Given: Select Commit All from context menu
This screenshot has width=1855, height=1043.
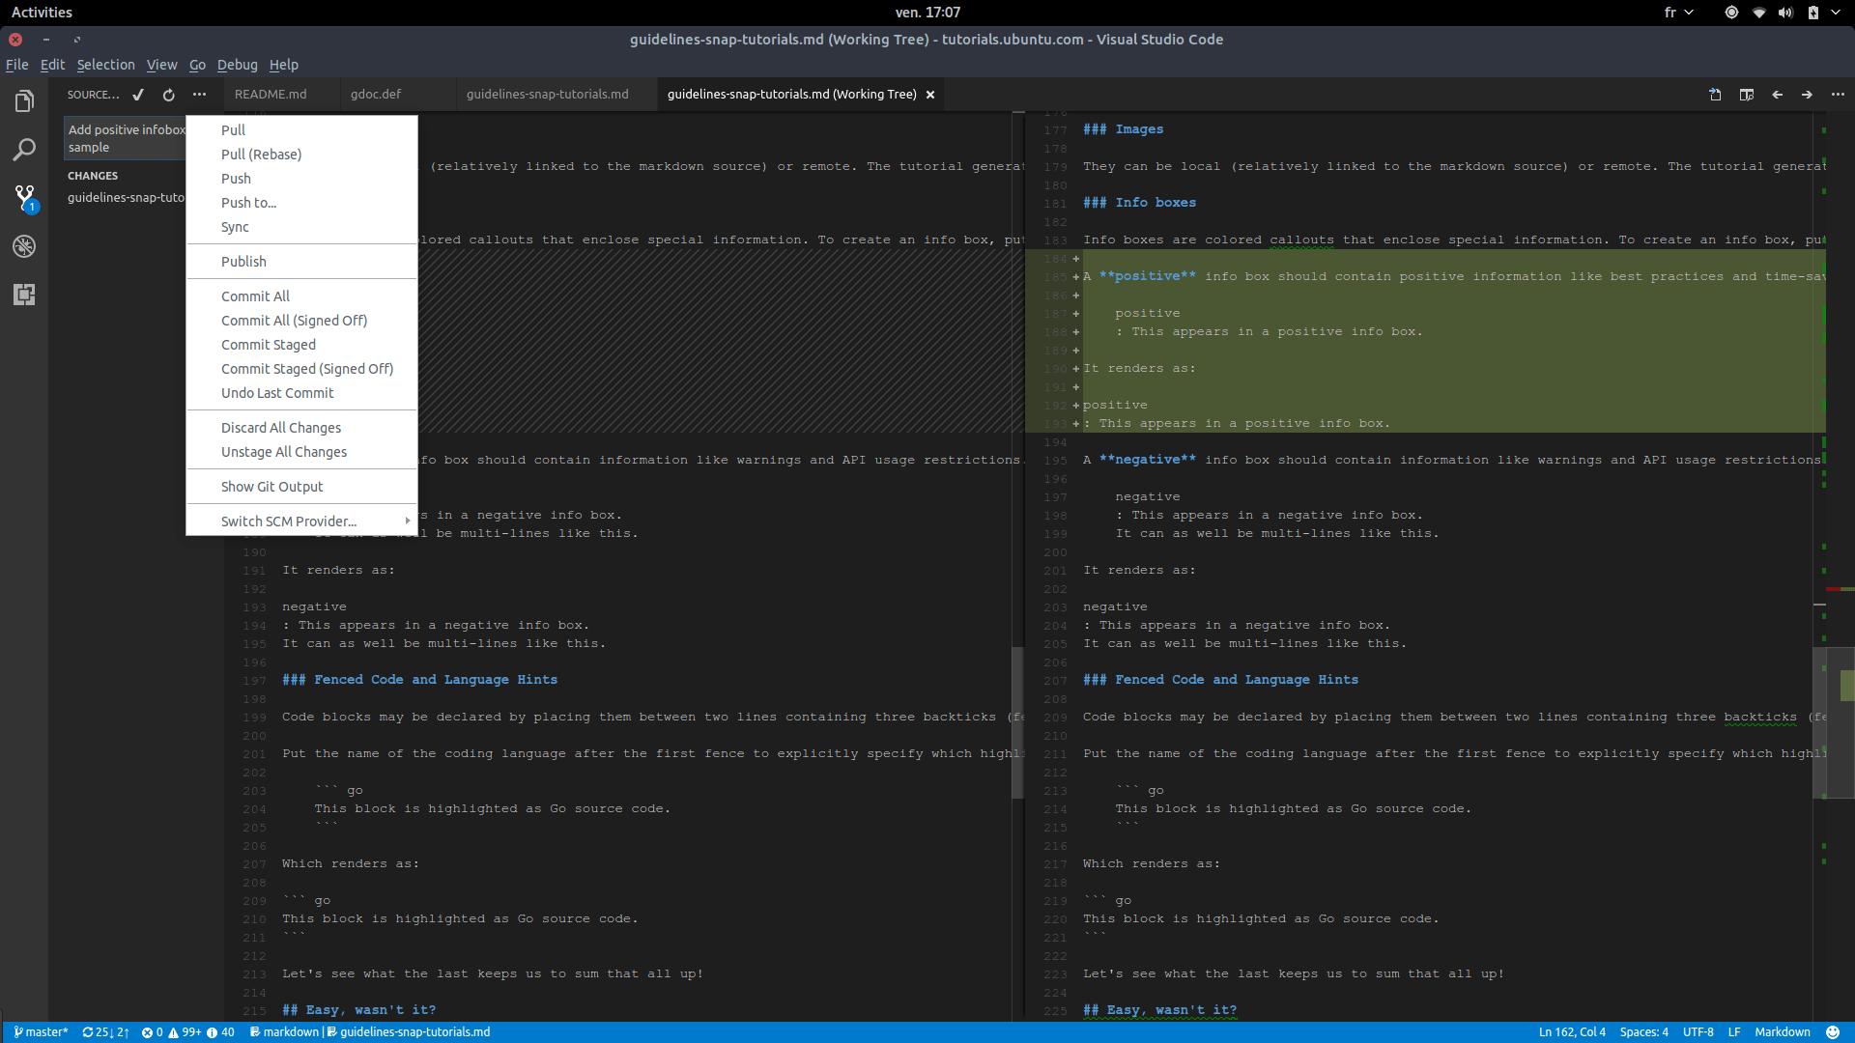Looking at the screenshot, I should (x=253, y=296).
